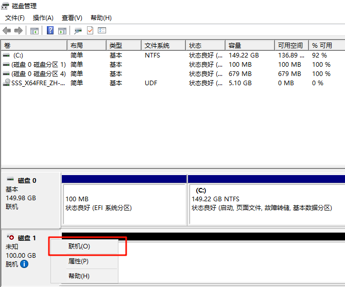Open the 文件(F) menu

tap(15, 18)
